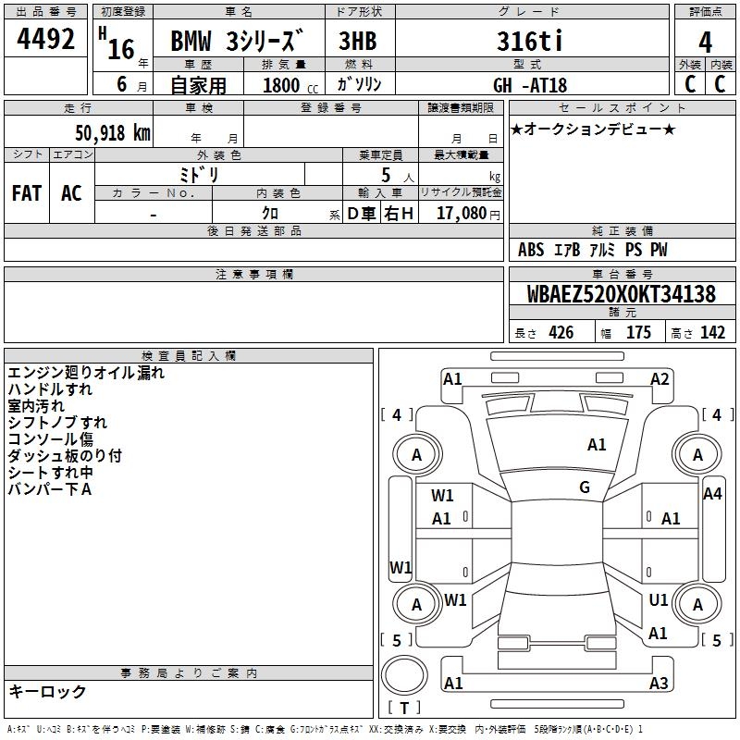Select the shift type FAT

pyautogui.click(x=27, y=193)
